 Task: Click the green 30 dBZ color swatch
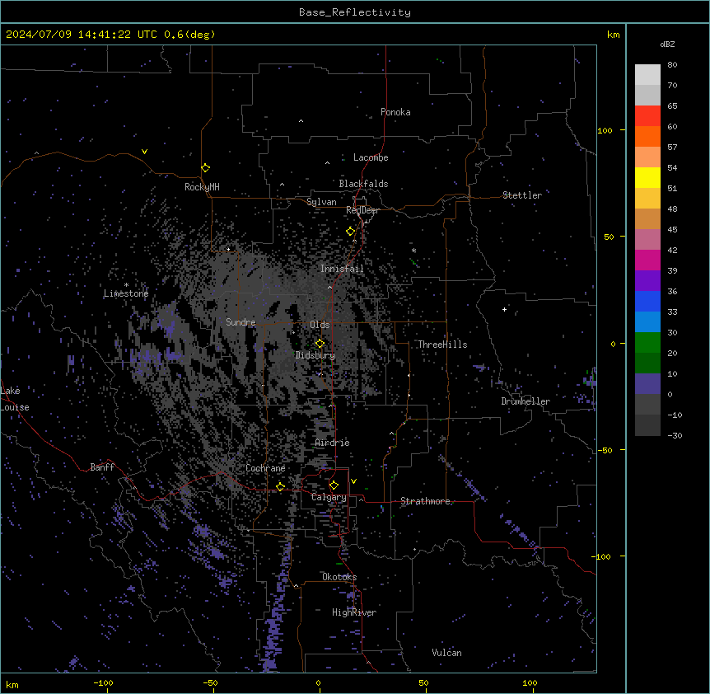click(647, 343)
